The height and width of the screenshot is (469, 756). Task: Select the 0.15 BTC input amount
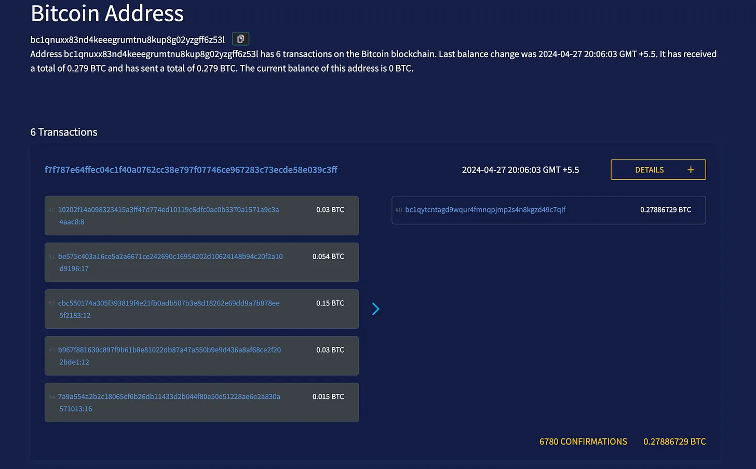[x=330, y=303]
